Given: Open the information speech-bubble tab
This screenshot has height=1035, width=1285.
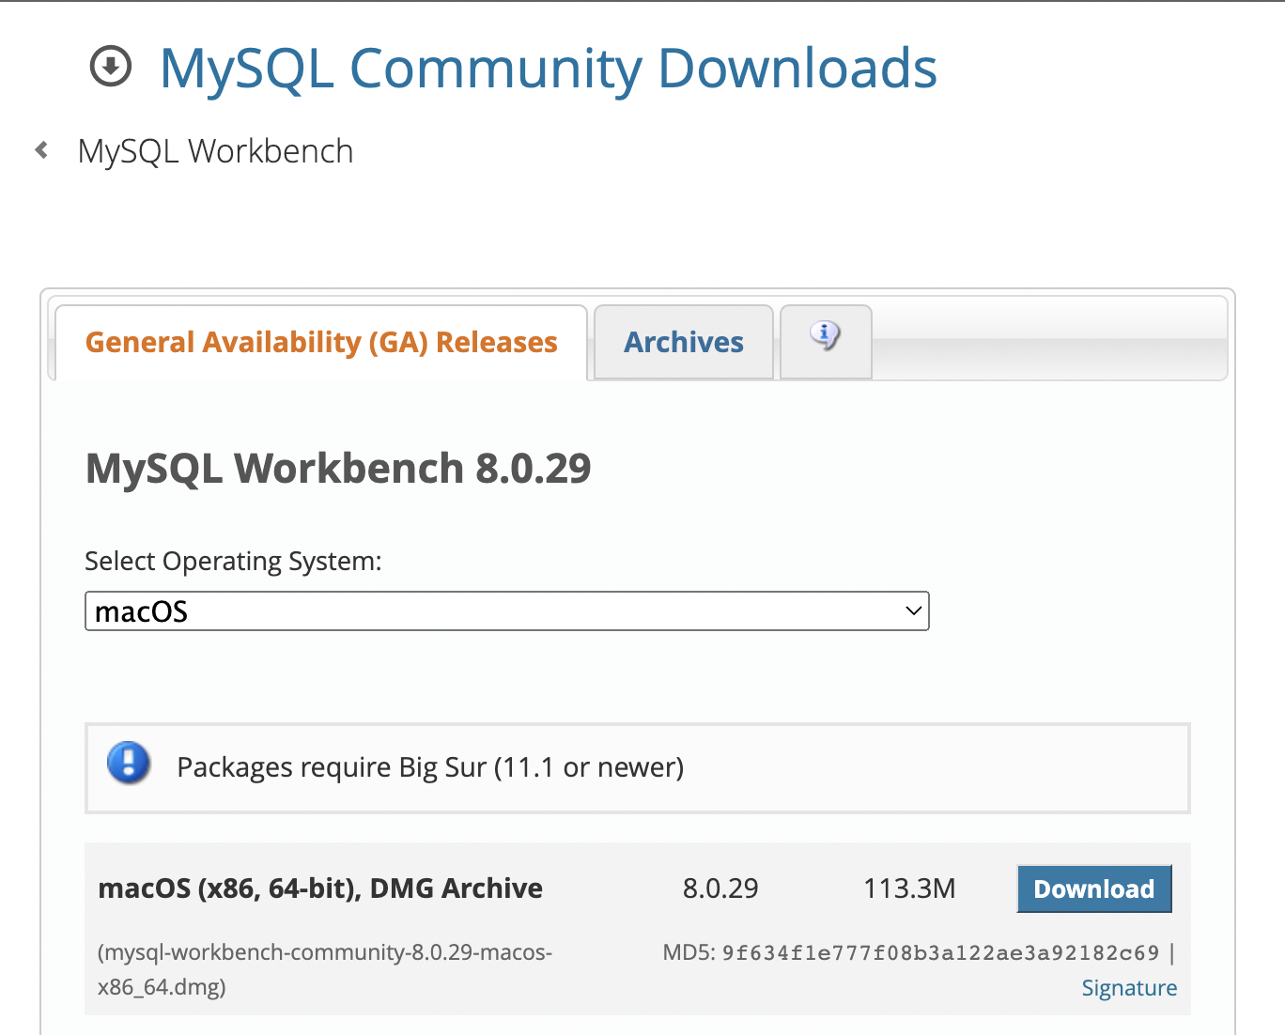Looking at the screenshot, I should point(826,342).
